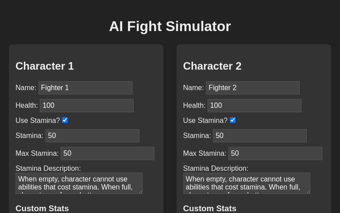This screenshot has width=340, height=213.
Task: Select the Character 2 Health field
Action: (254, 106)
